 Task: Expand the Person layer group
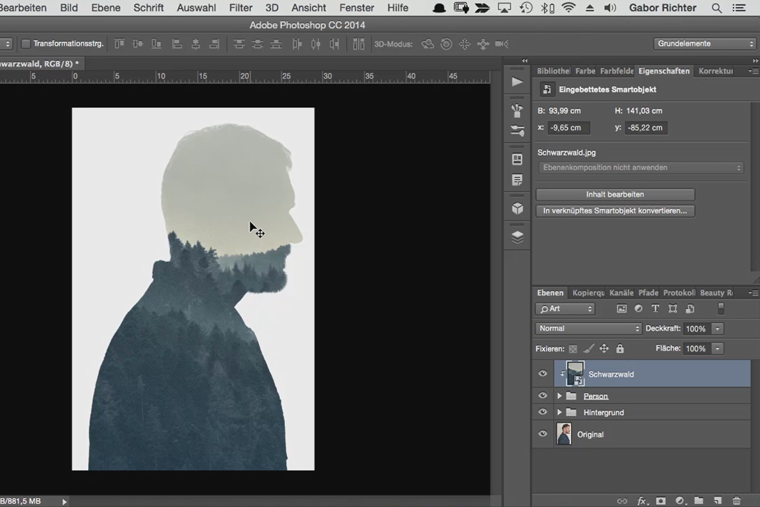point(559,396)
